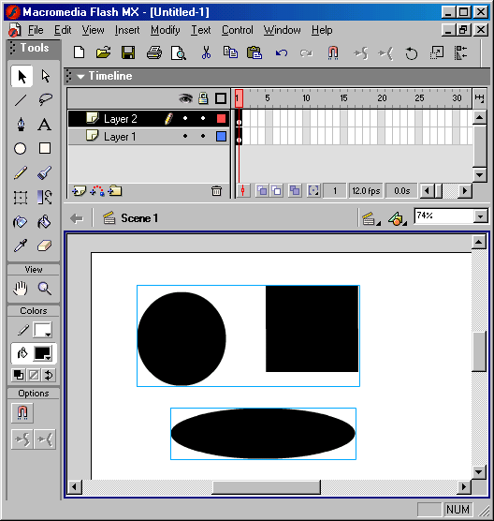Click the 12.0 fps frame rate box
The height and width of the screenshot is (521, 494).
pos(366,191)
